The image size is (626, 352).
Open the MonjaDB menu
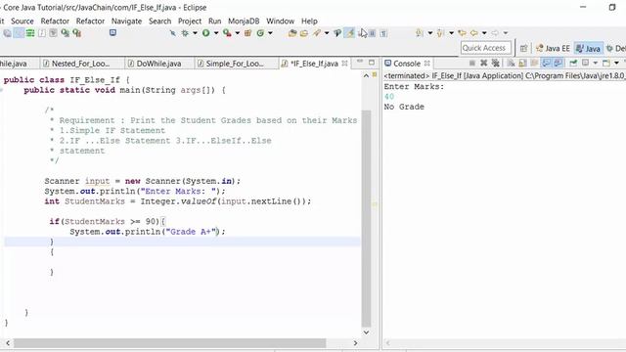(244, 22)
